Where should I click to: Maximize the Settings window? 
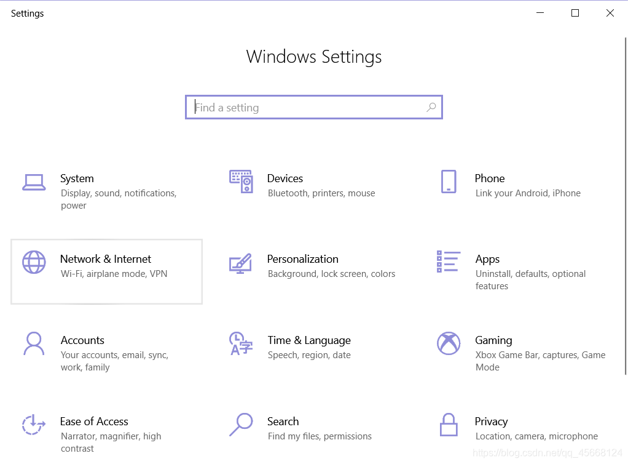575,13
